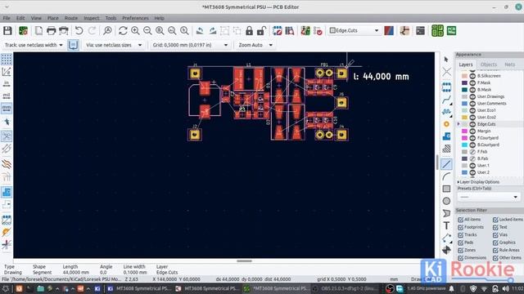Click yellow pad of connector J2

(x=195, y=135)
